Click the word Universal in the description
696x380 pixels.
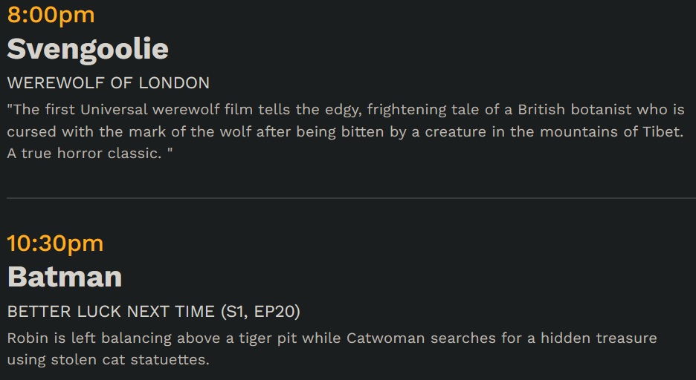[114, 109]
